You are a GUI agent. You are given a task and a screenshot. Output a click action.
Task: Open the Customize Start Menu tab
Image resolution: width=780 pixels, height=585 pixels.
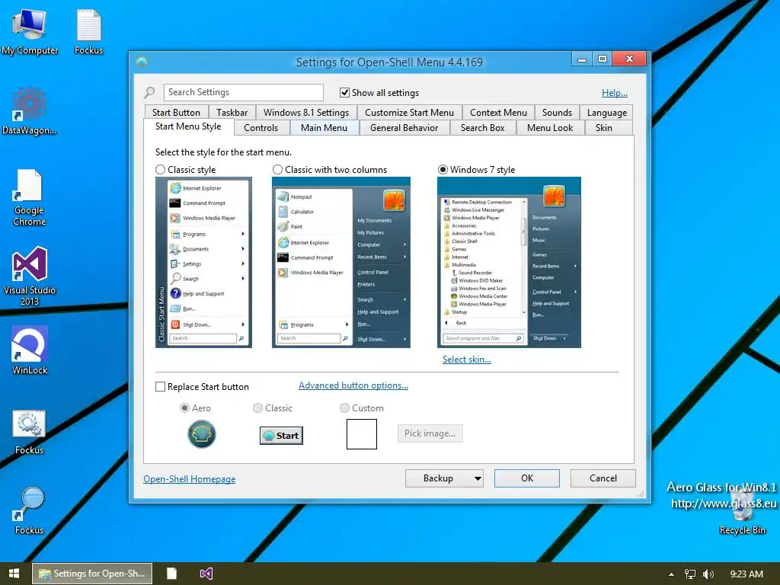pyautogui.click(x=409, y=113)
